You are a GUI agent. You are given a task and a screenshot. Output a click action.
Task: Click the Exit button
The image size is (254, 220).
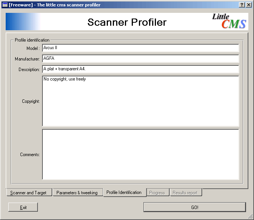[x=23, y=207]
